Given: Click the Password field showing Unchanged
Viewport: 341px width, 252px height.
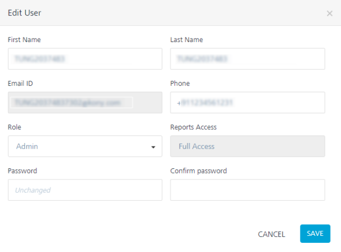Looking at the screenshot, I should click(85, 190).
